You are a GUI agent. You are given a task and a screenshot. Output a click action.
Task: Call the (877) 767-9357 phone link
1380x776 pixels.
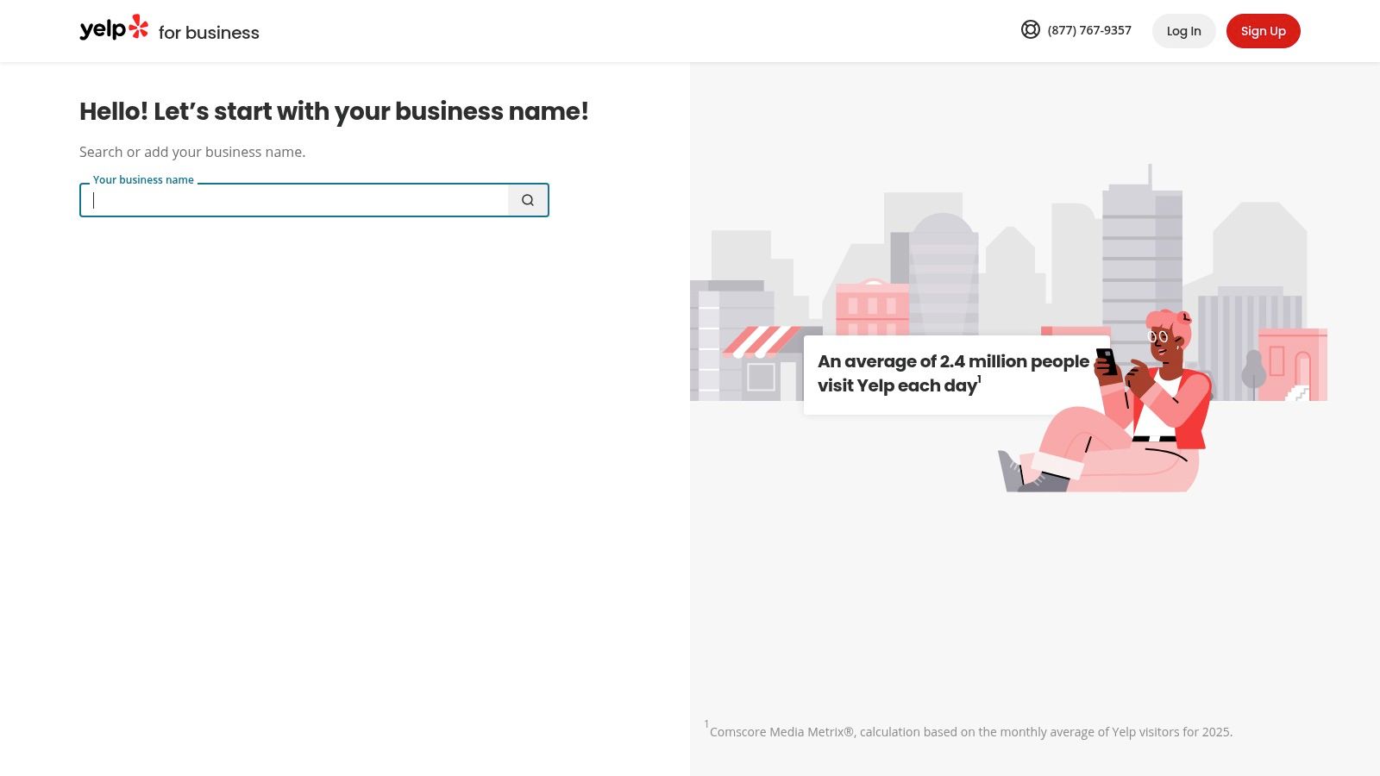[x=1089, y=30]
